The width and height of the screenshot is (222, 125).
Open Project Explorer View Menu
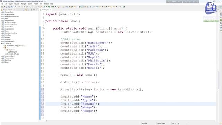pyautogui.click(x=31, y=10)
